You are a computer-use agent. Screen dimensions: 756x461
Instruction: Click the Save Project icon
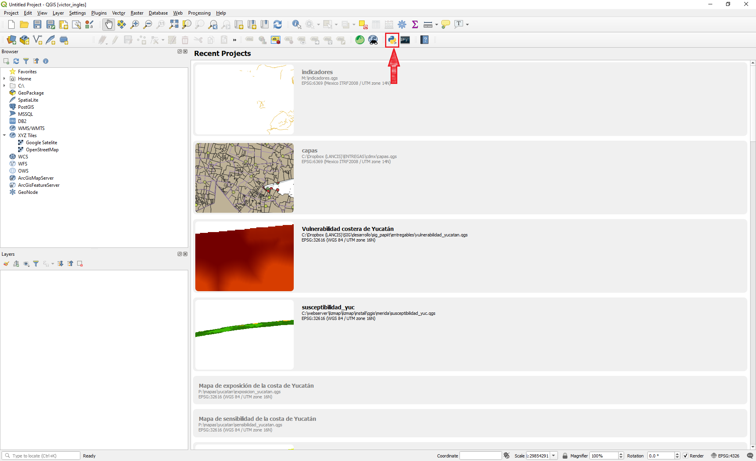37,24
